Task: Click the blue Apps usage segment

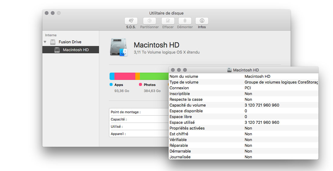Action: 112,76
